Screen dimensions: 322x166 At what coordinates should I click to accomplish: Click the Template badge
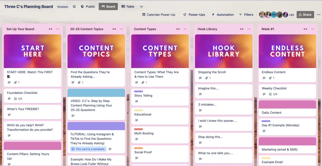tap(63, 7)
